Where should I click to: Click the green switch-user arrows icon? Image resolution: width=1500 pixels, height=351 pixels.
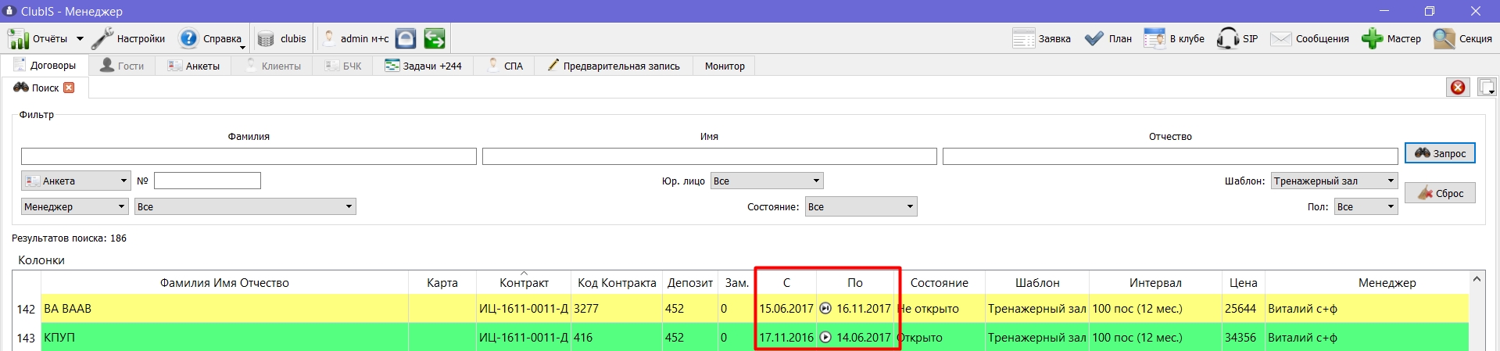(435, 38)
